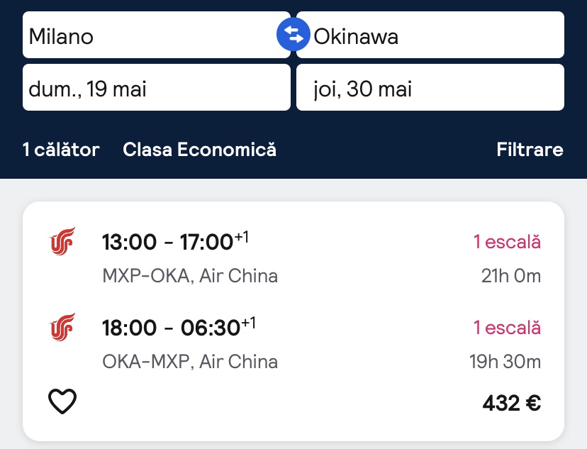Change Clasa Economică cabin class
This screenshot has width=587, height=449.
(199, 150)
